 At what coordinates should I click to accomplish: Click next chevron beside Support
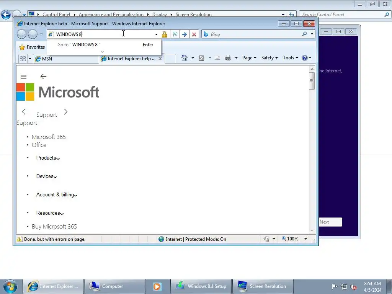tap(66, 111)
